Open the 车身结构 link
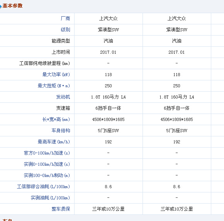This screenshot has width=224, height=221. pyautogui.click(x=61, y=130)
